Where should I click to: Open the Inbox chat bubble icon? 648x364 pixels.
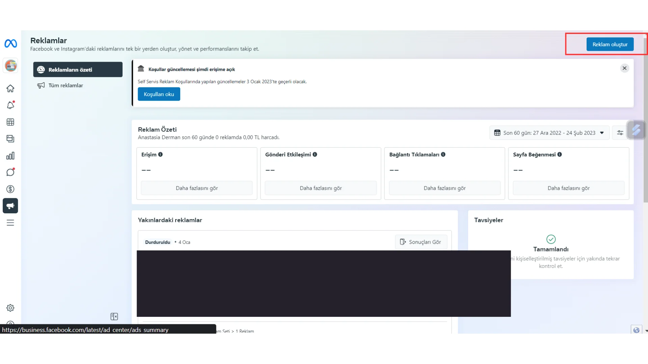pos(10,172)
